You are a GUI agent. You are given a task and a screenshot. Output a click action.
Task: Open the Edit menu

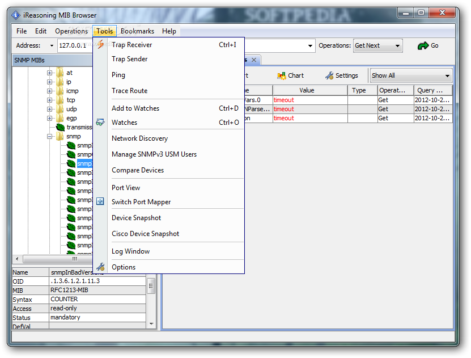(x=41, y=31)
